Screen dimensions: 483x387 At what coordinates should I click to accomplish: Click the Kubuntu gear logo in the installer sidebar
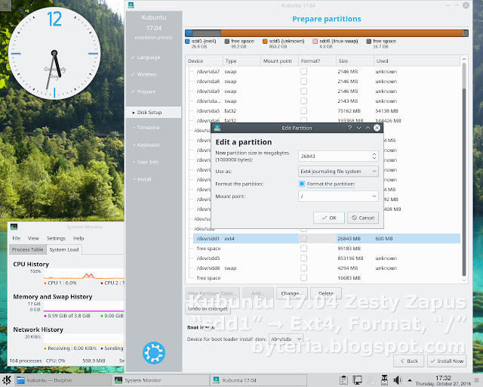point(154,353)
